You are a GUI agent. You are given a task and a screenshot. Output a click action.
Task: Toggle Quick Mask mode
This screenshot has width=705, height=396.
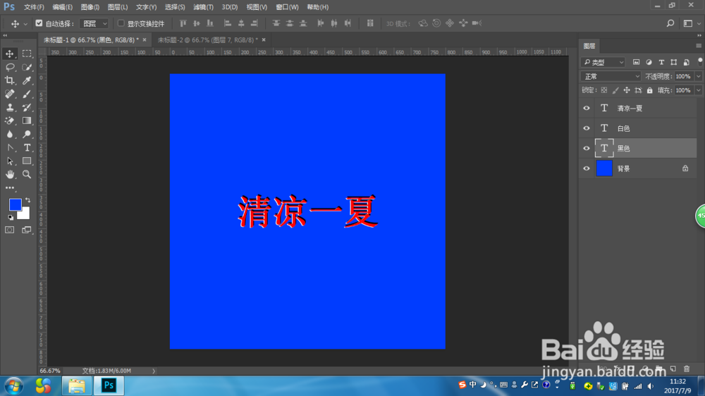9,230
